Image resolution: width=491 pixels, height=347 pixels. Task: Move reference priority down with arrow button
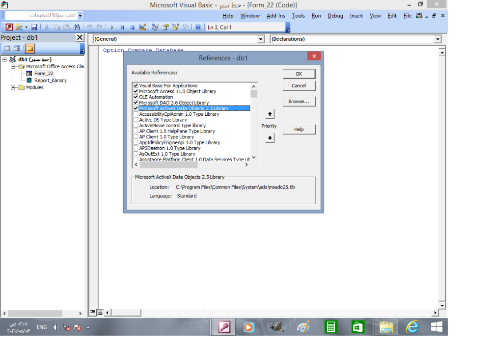point(270,138)
